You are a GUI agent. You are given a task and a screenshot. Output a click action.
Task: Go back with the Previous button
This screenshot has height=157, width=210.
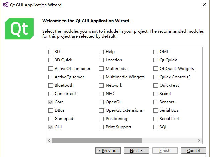click(x=108, y=150)
